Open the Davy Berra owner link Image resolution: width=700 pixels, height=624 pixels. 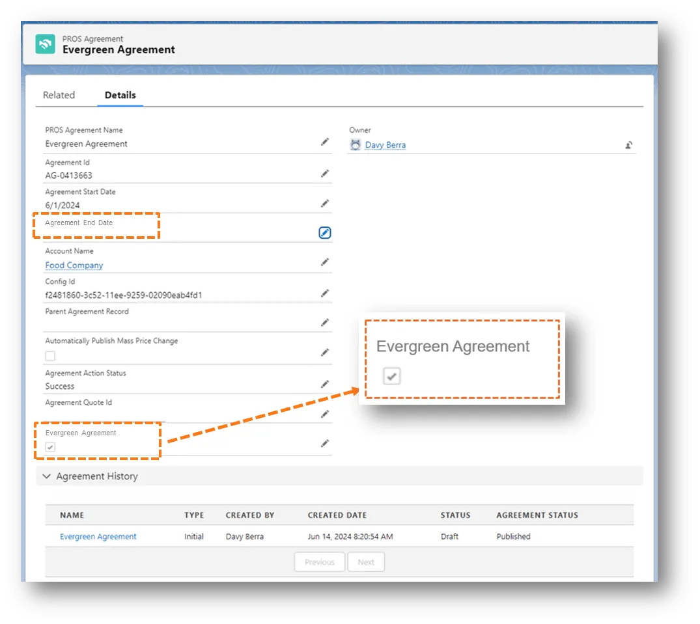click(385, 145)
